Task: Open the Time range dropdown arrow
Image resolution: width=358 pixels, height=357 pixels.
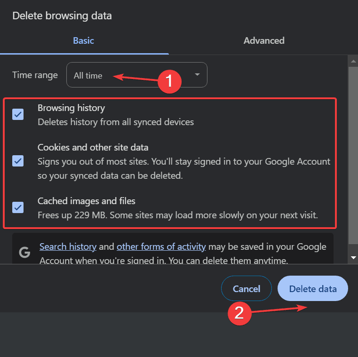Action: pyautogui.click(x=197, y=75)
